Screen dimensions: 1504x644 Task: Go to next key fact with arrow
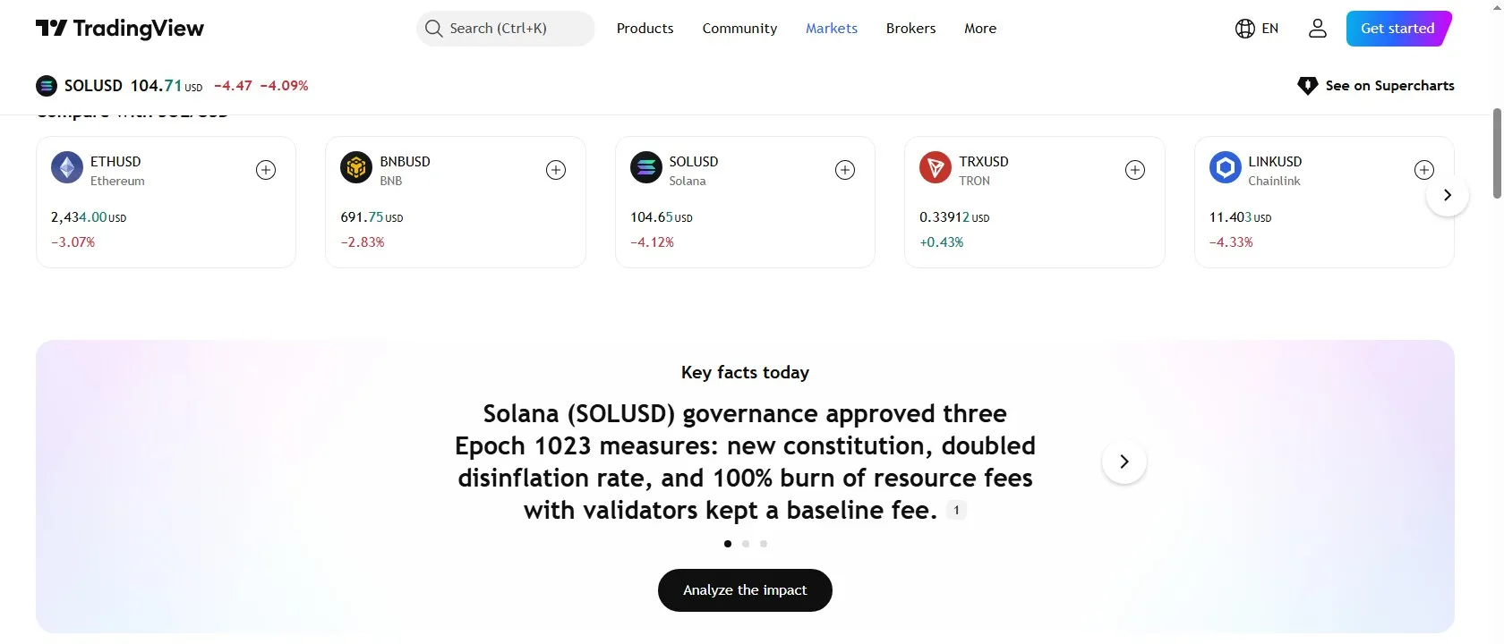(1124, 462)
